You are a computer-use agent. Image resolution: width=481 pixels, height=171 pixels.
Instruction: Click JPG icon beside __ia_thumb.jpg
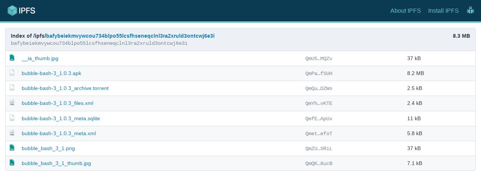(x=12, y=58)
